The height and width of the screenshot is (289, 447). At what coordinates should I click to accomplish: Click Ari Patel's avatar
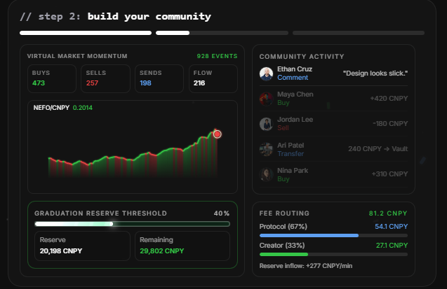click(266, 149)
